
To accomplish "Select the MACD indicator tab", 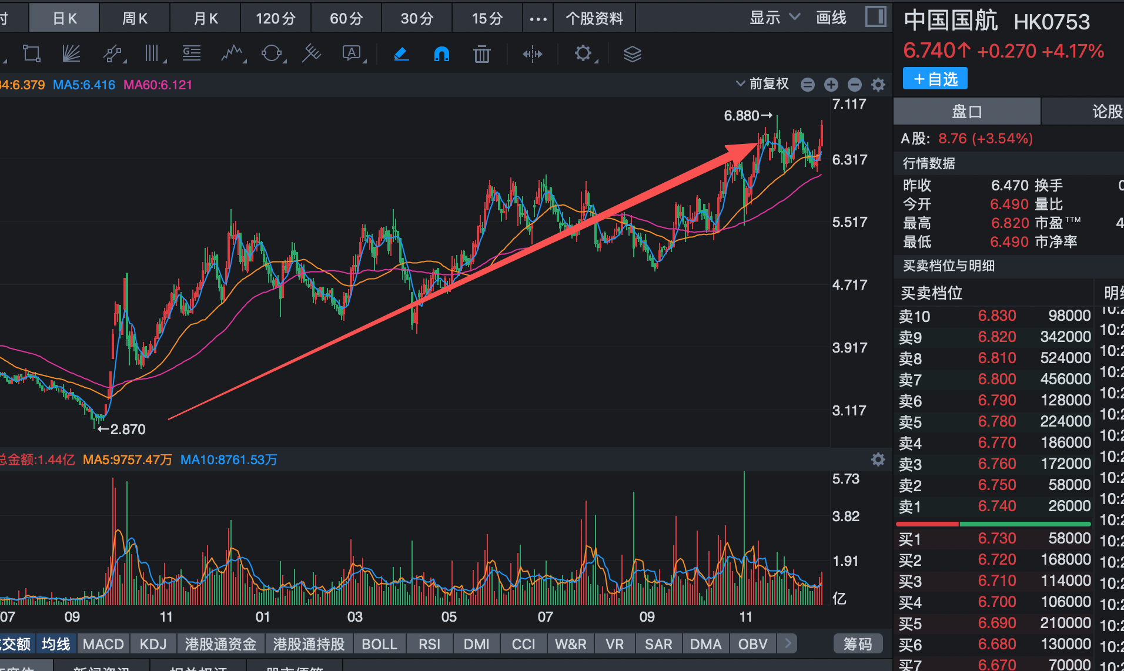I will click(103, 644).
